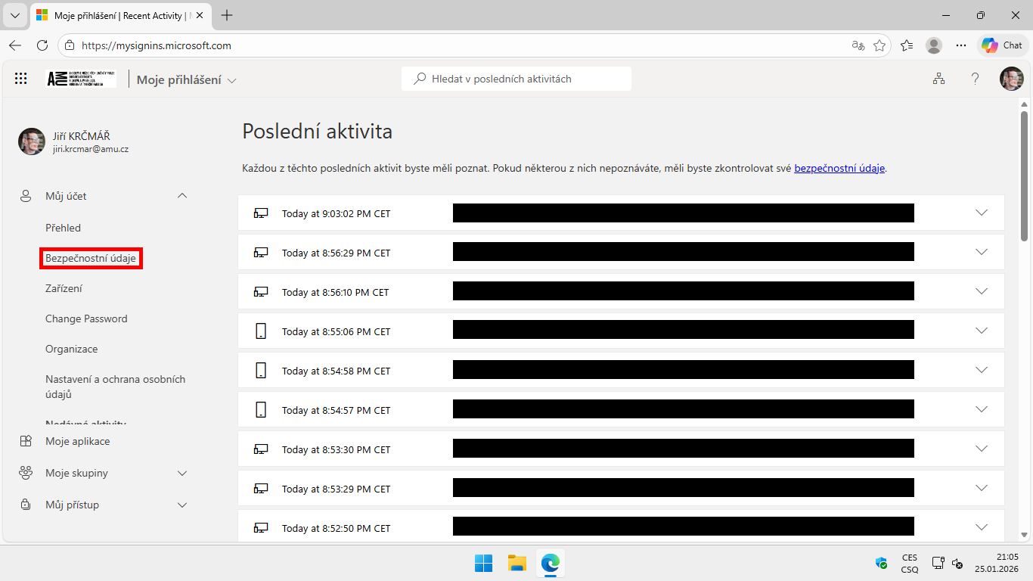
Task: Select the Můj účet person icon
Action: point(25,195)
